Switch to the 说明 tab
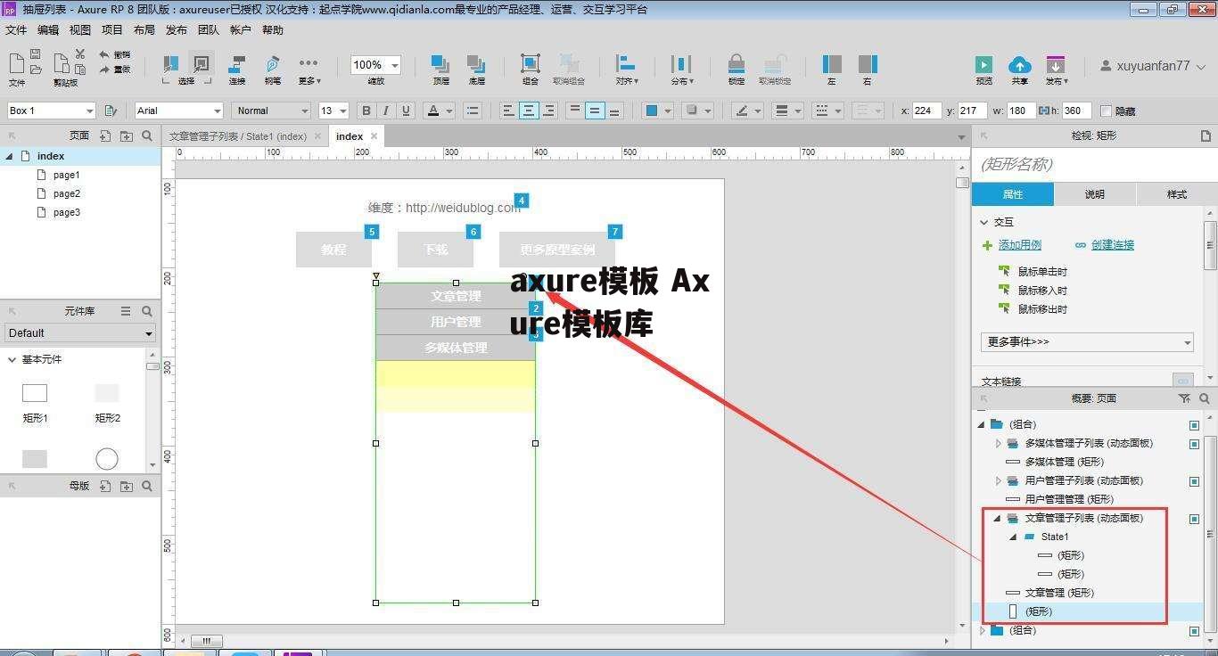Image resolution: width=1218 pixels, height=656 pixels. click(1095, 194)
